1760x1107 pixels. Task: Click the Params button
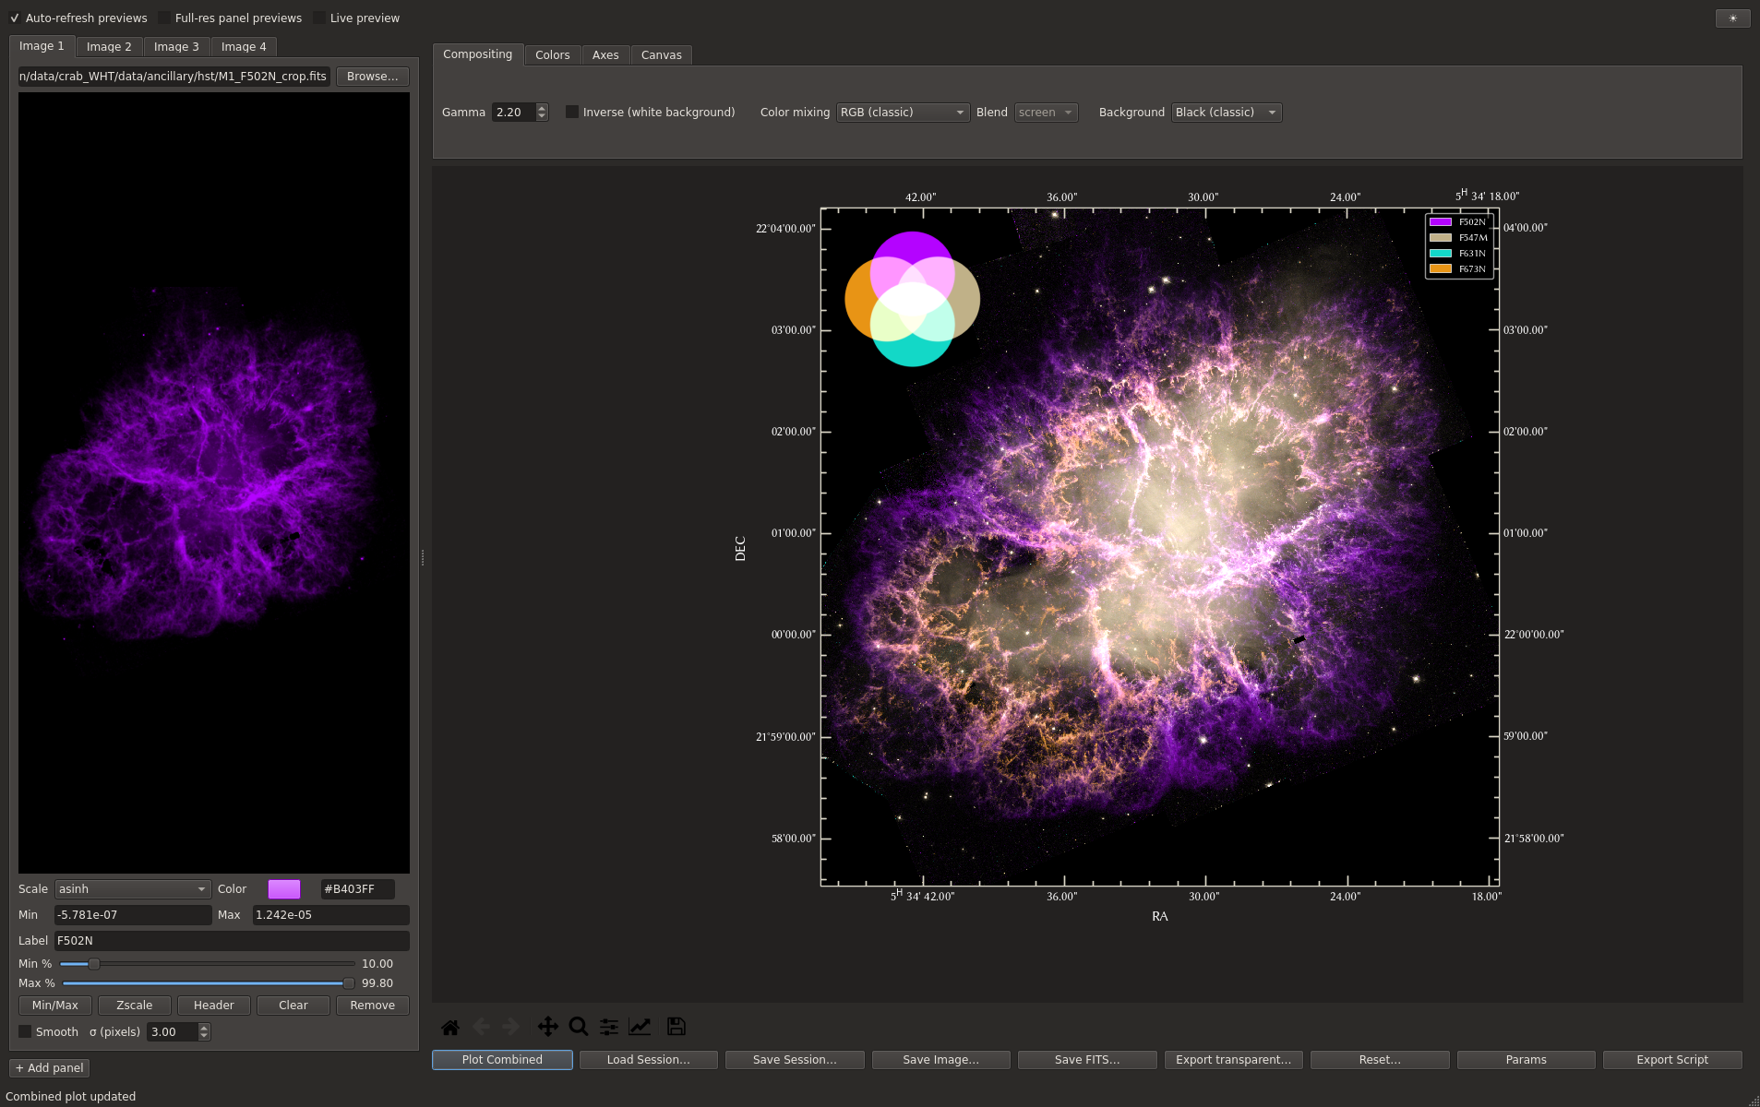click(x=1527, y=1060)
